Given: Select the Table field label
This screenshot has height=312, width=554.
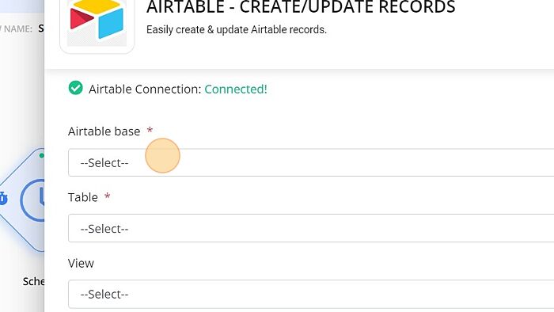Looking at the screenshot, I should 83,197.
